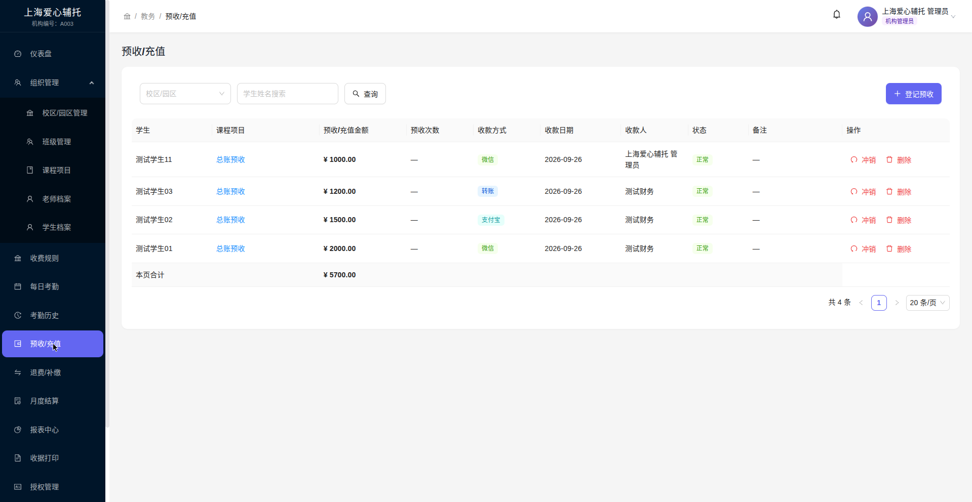
Task: Click the 删除 trash icon for 测试学生03
Action: point(889,192)
